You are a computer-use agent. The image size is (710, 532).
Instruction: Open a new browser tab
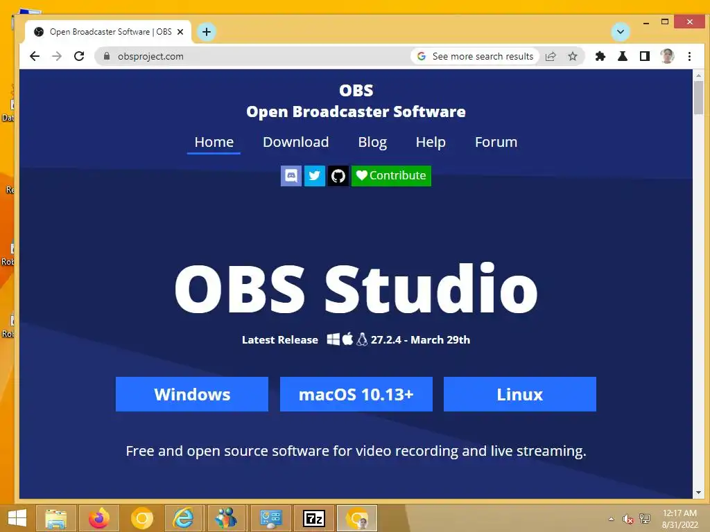(207, 32)
